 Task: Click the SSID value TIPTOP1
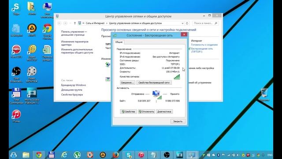coord(175,64)
